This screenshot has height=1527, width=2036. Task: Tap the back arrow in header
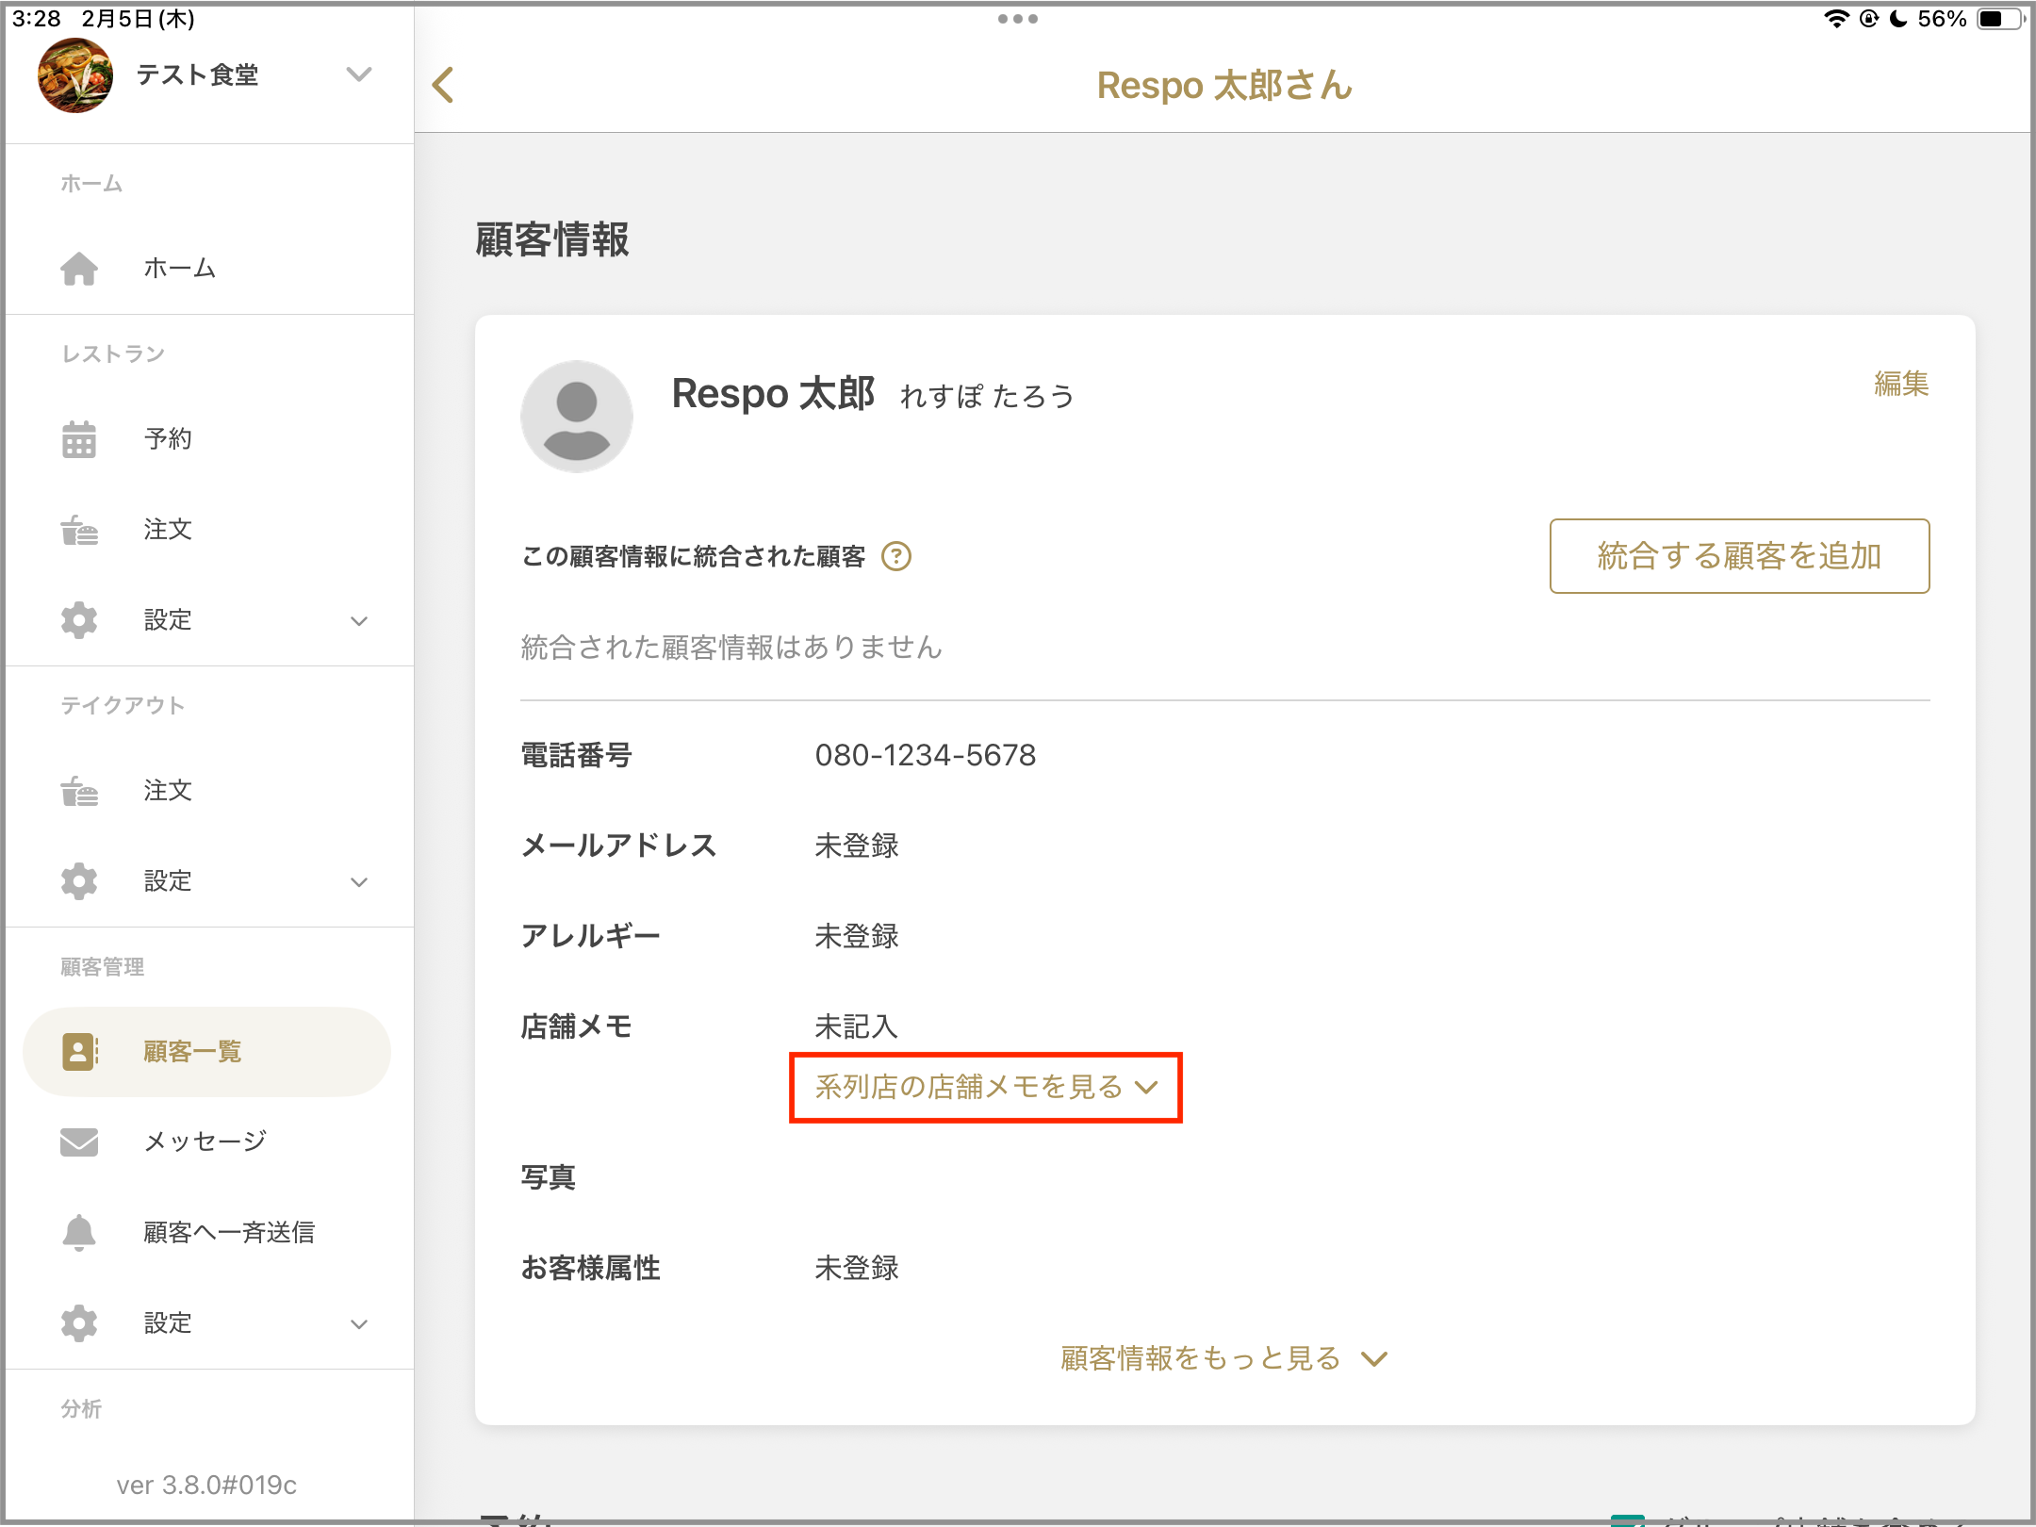(x=443, y=85)
